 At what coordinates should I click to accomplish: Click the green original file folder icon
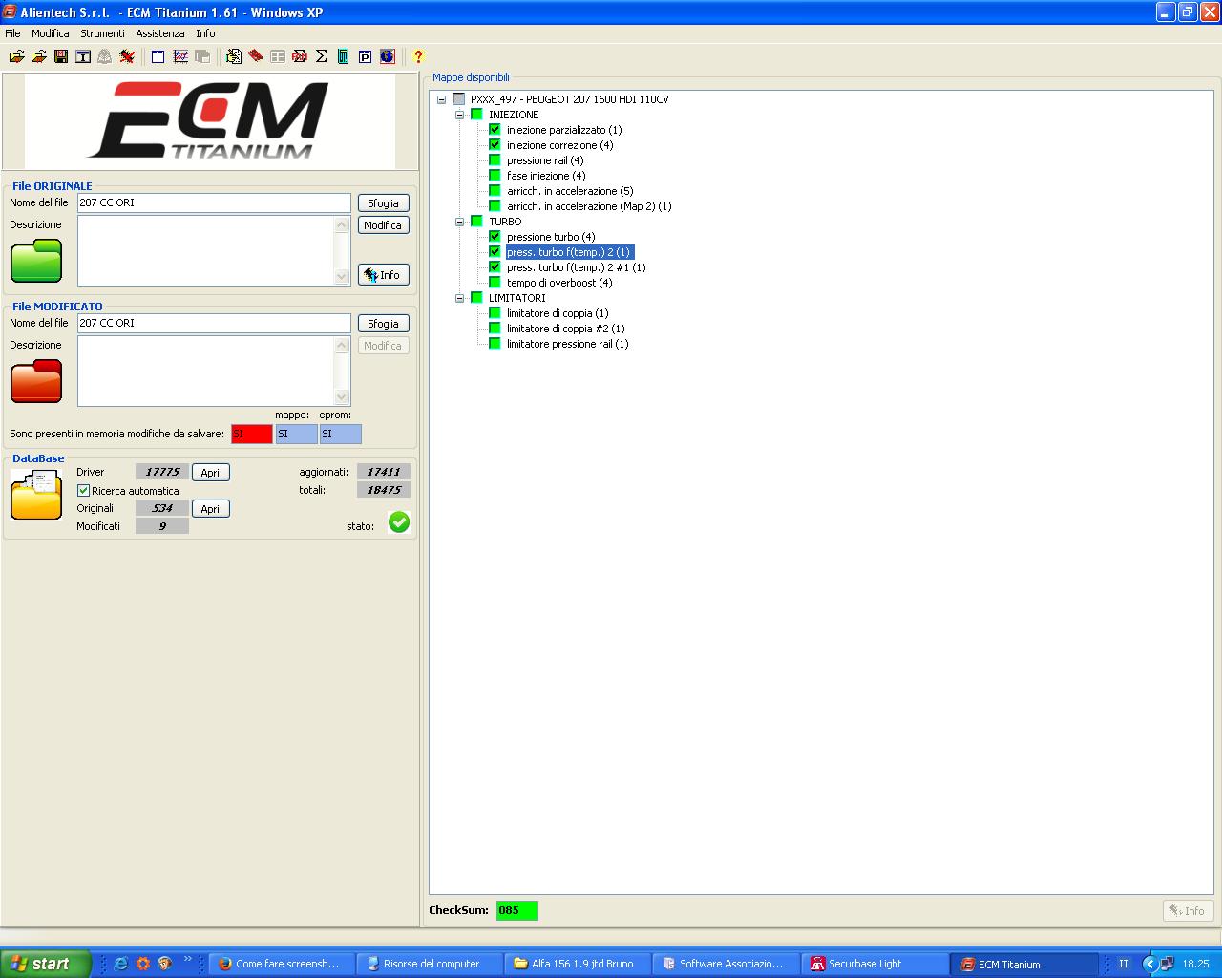(36, 261)
